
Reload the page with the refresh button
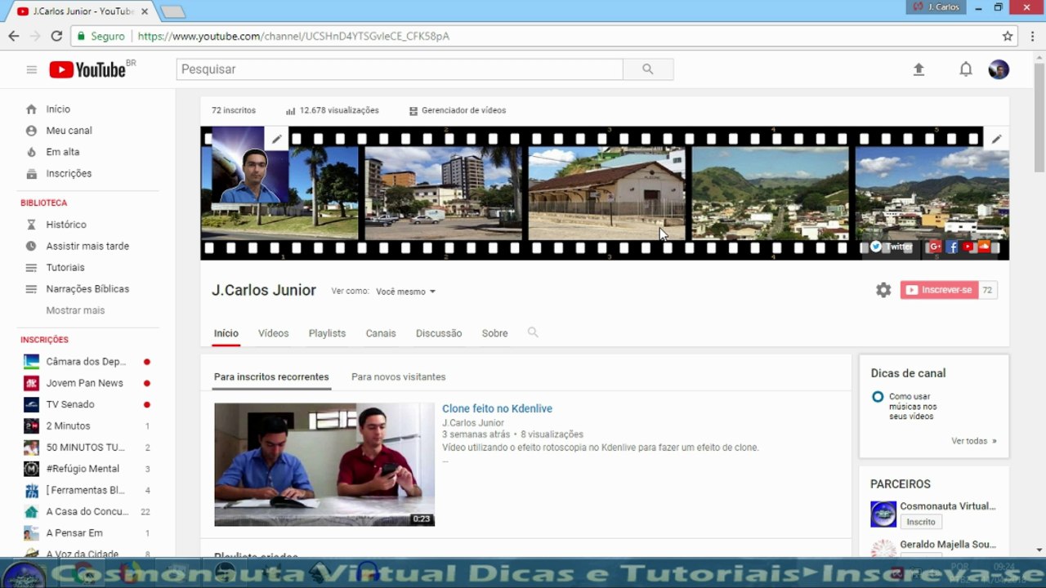click(56, 36)
